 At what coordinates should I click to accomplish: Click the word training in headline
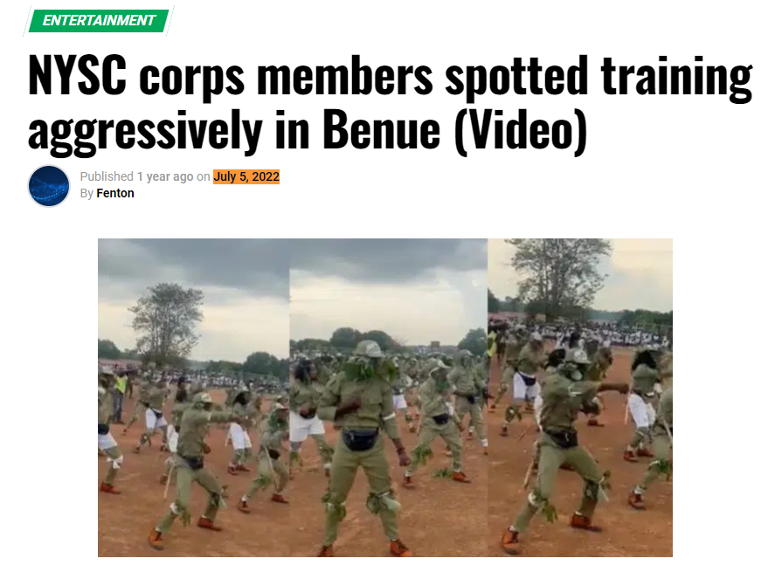(676, 78)
